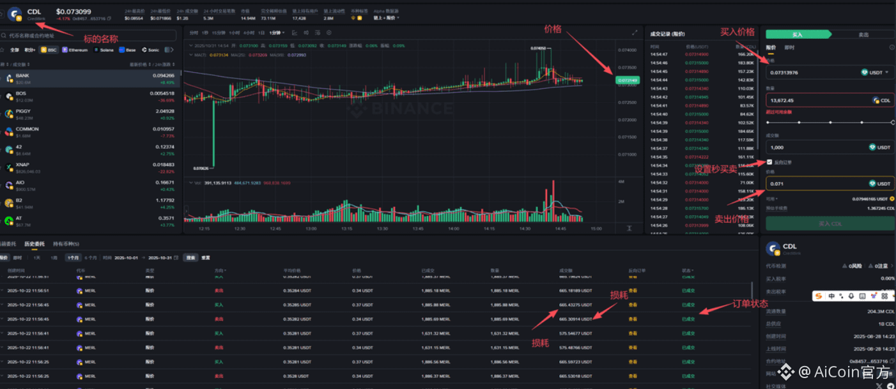This screenshot has height=389, width=896.
Task: Click the CDL token logo icon in the header
Action: pyautogui.click(x=14, y=13)
